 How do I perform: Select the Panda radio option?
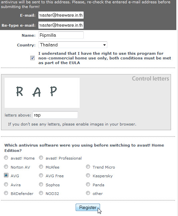88,184
